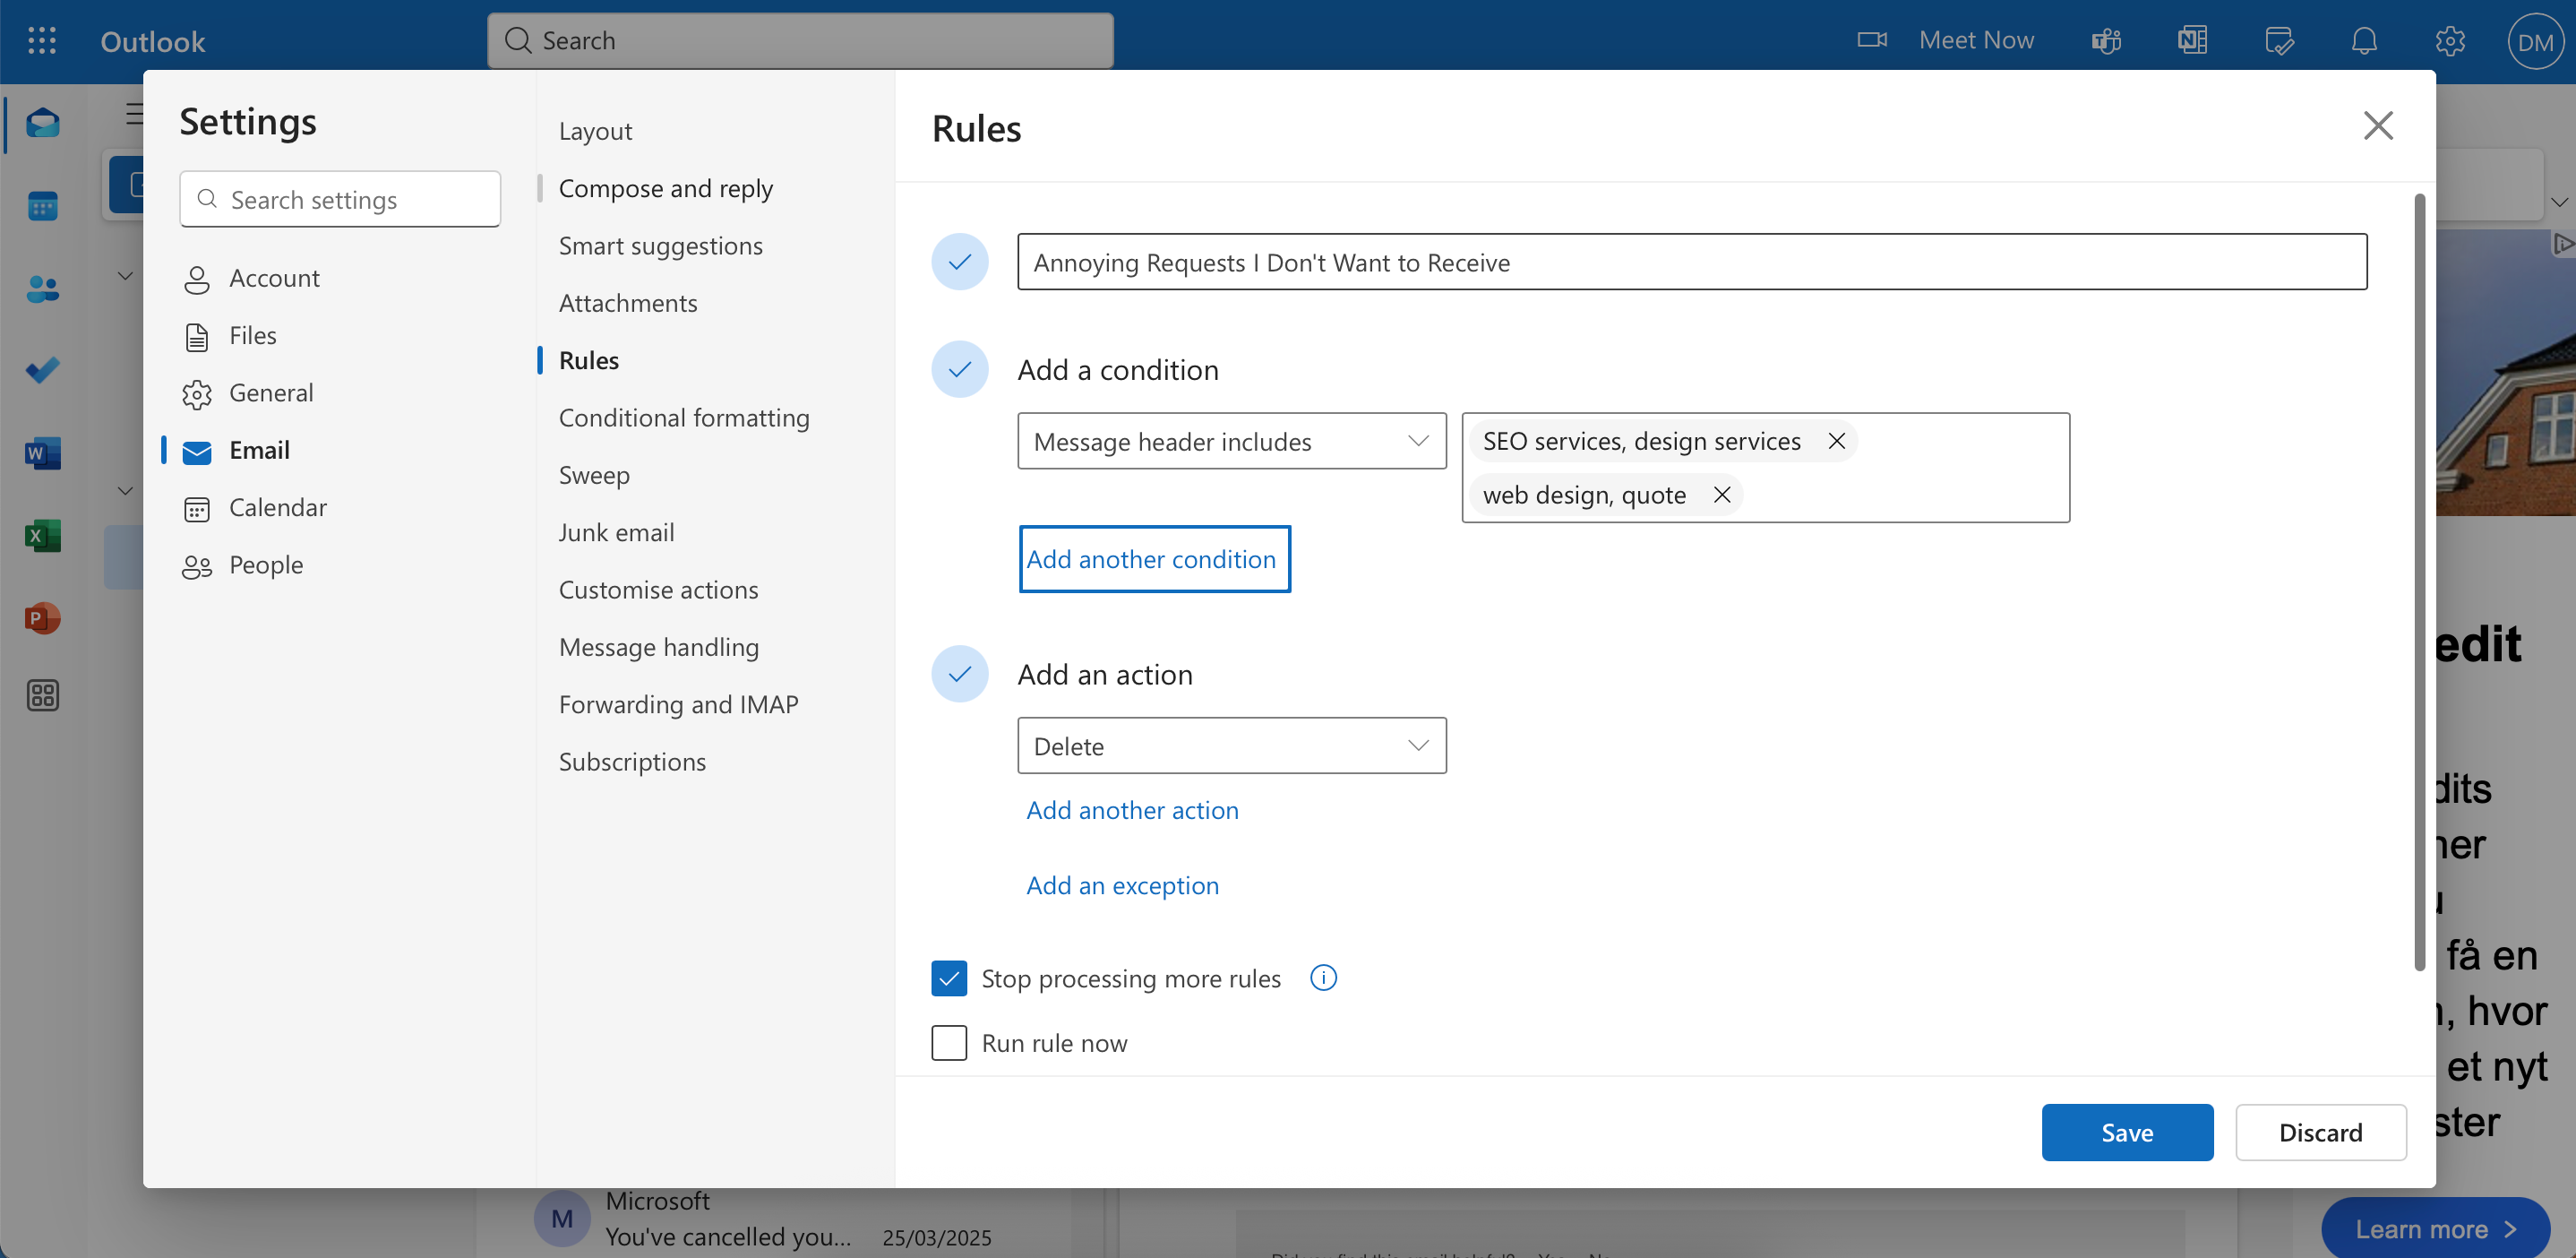Save the new inbox rule
2576x1258 pixels.
2127,1132
